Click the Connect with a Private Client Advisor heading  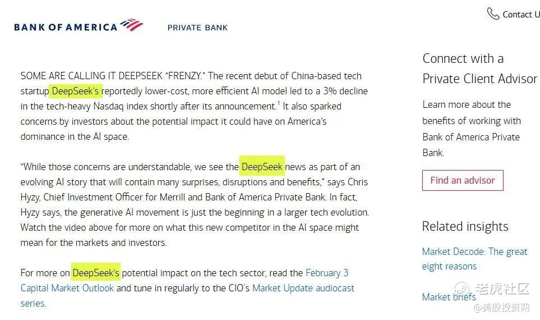[x=479, y=68]
